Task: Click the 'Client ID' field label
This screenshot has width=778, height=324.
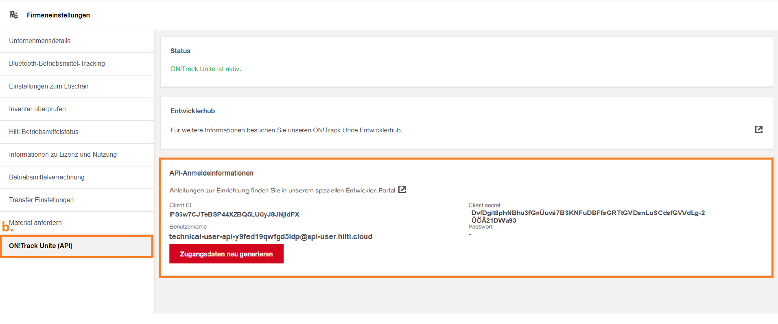Action: point(180,205)
